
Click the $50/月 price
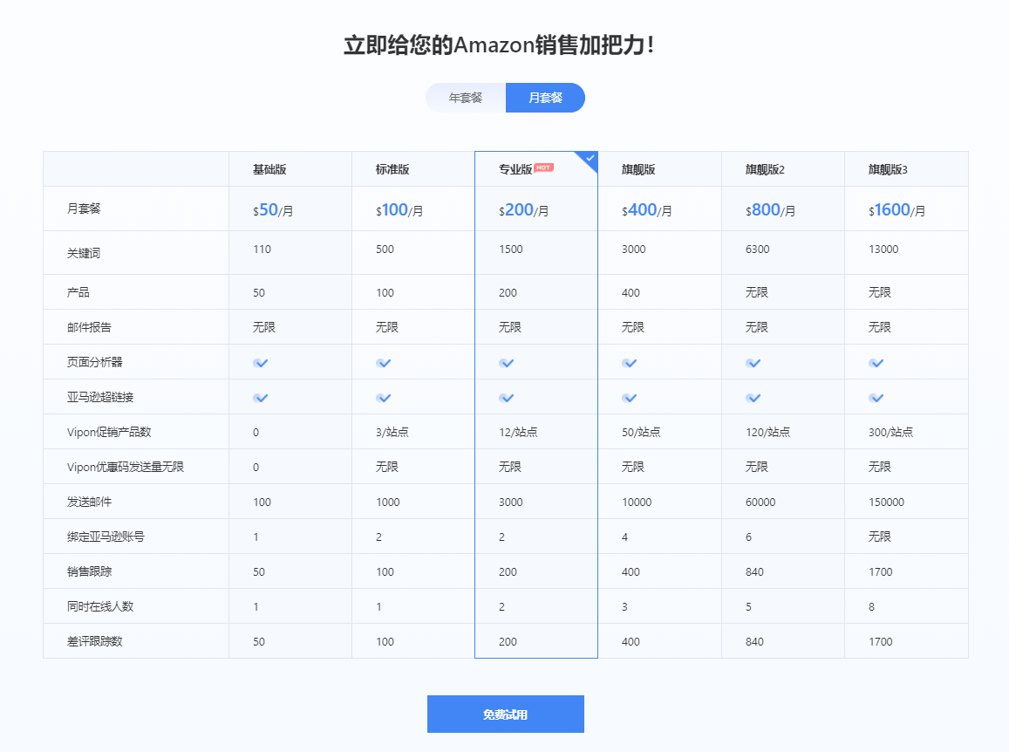(273, 210)
